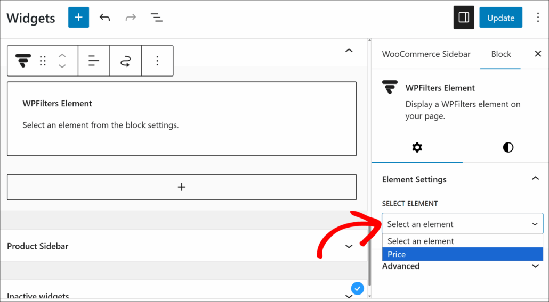The width and height of the screenshot is (549, 302).
Task: Click the WPFilters logo in sidebar
Action: (390, 87)
